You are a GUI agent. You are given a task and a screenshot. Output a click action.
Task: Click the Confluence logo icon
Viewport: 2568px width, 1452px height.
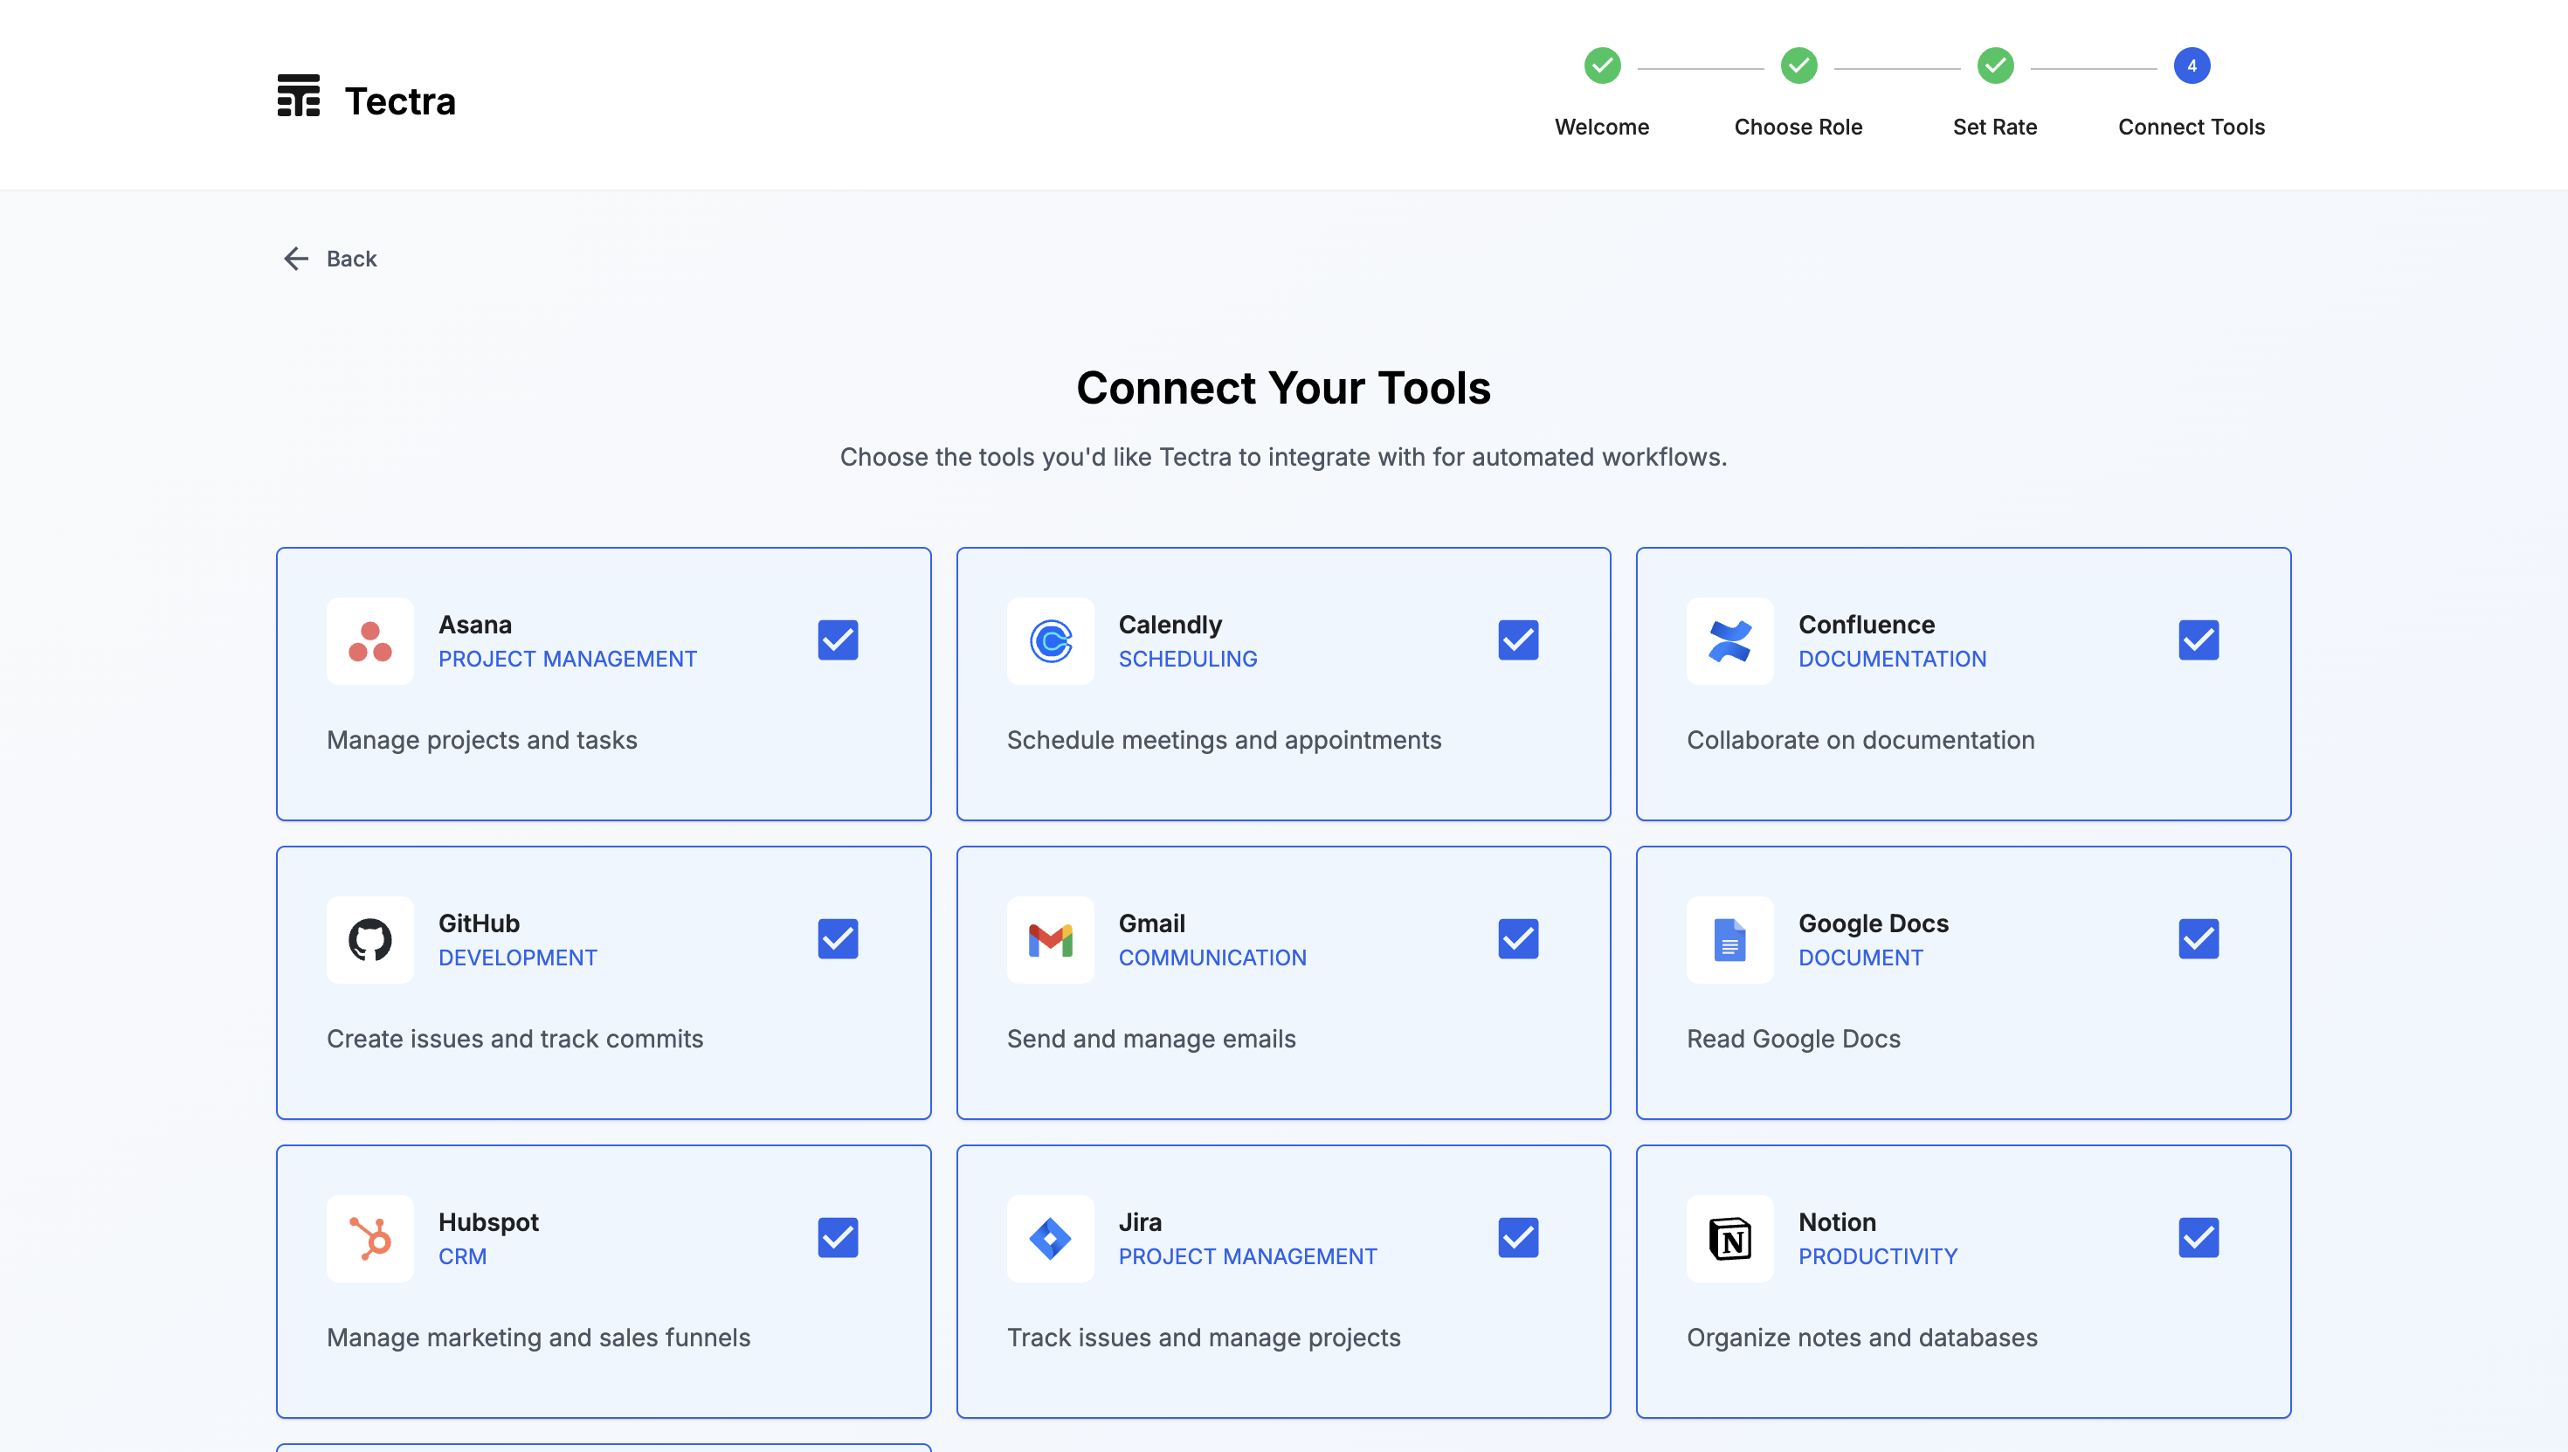(x=1729, y=641)
